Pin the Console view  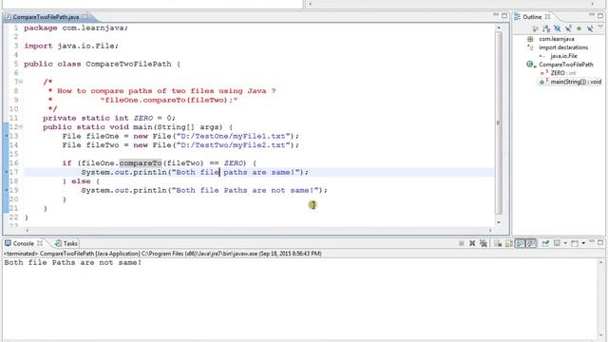pyautogui.click(x=545, y=243)
